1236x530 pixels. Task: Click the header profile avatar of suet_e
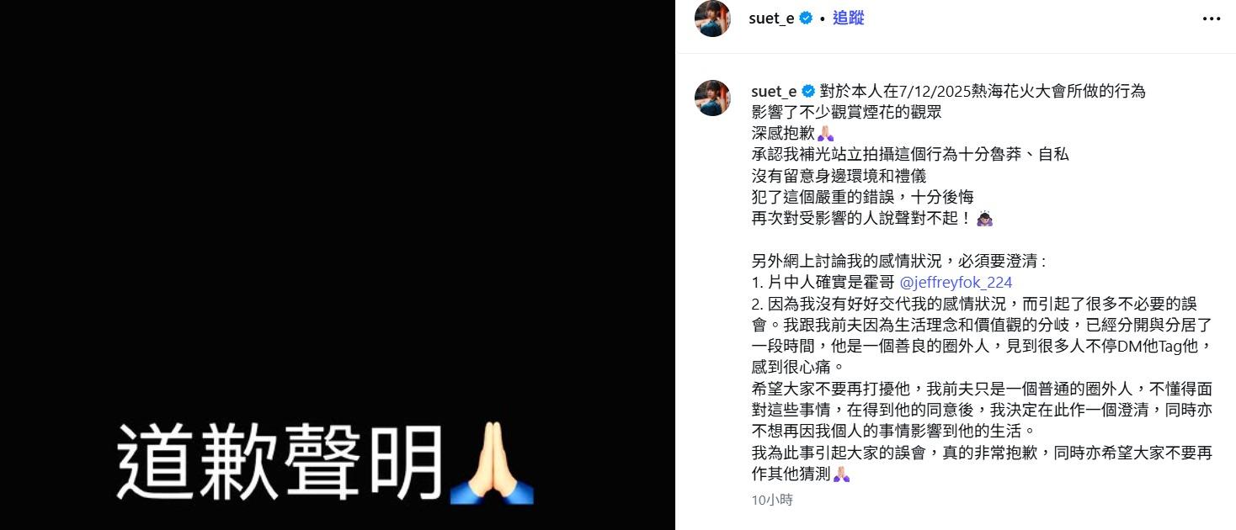(712, 19)
